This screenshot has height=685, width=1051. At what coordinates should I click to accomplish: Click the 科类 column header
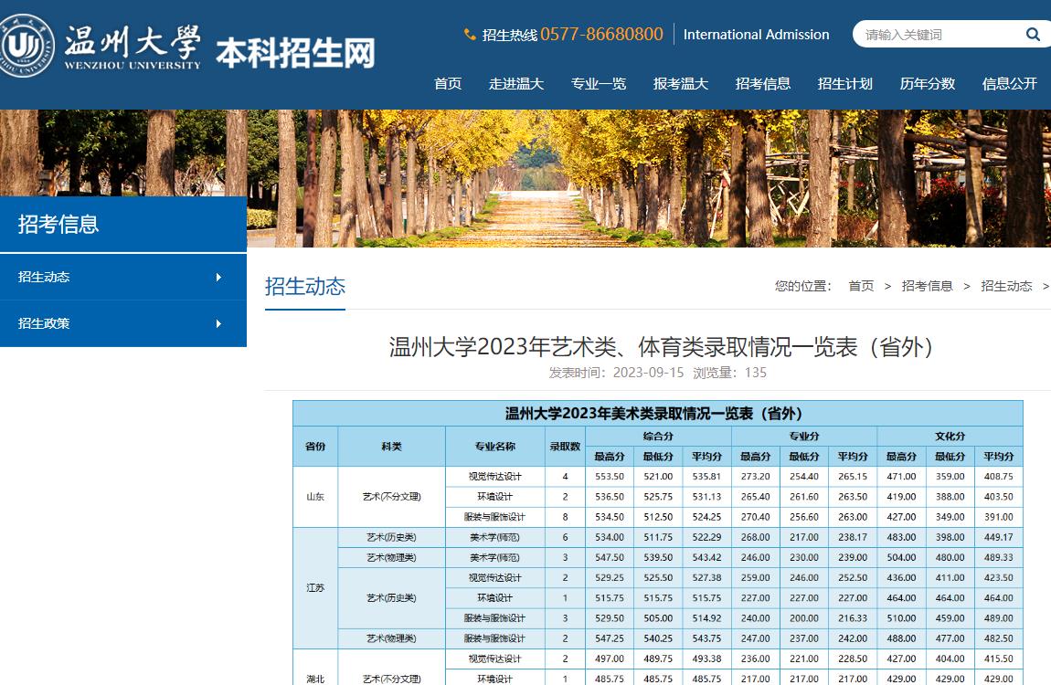coord(391,446)
